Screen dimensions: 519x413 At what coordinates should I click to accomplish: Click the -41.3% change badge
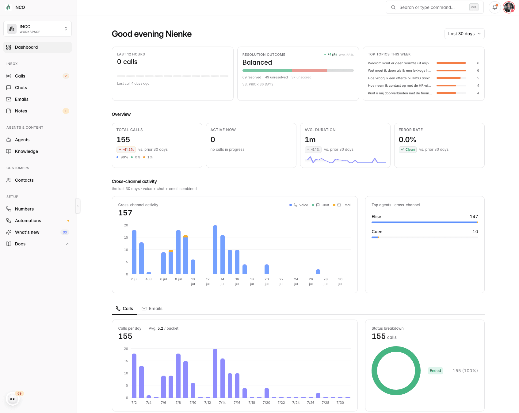coord(126,150)
